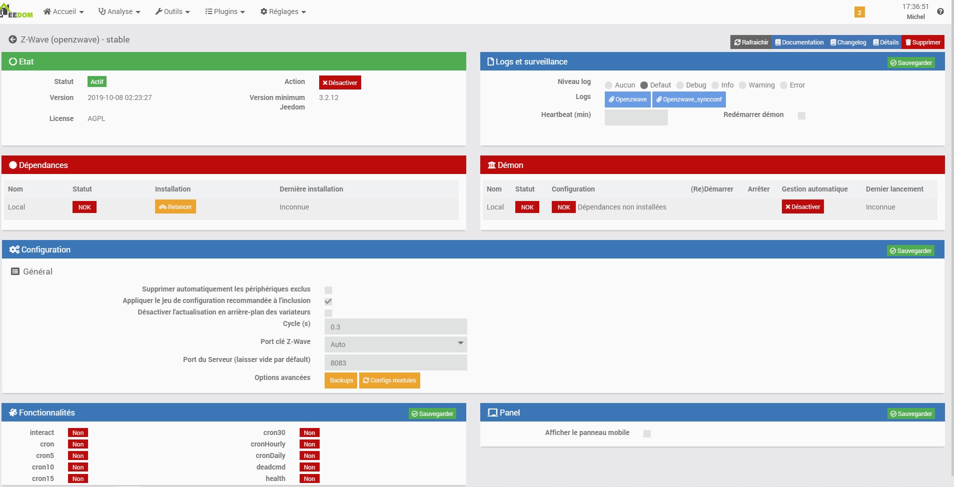The width and height of the screenshot is (954, 487).
Task: Toggle Redémarrer démon checkbox
Action: (x=801, y=115)
